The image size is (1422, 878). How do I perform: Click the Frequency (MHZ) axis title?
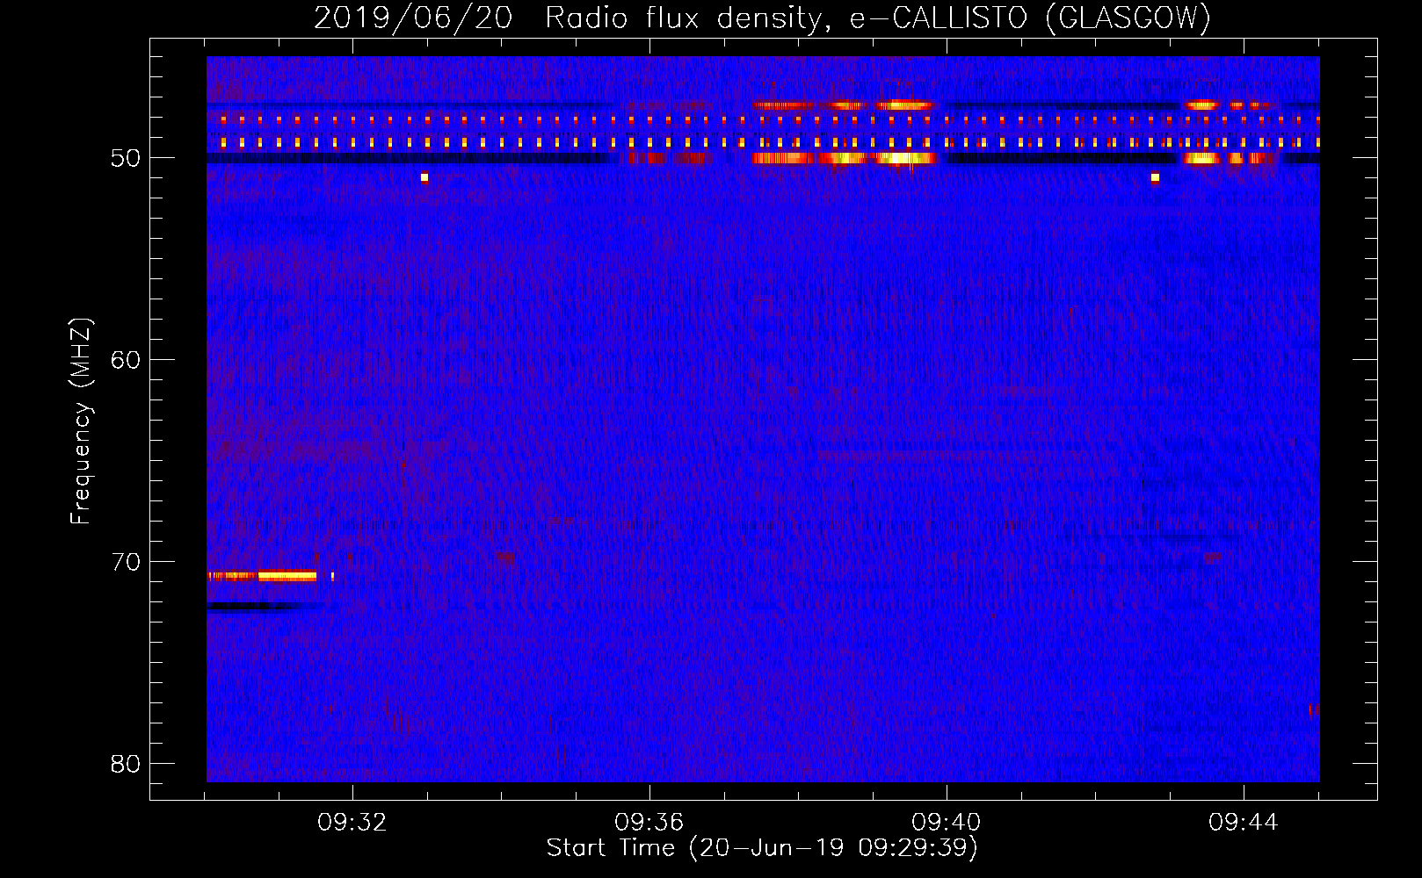[x=81, y=421]
